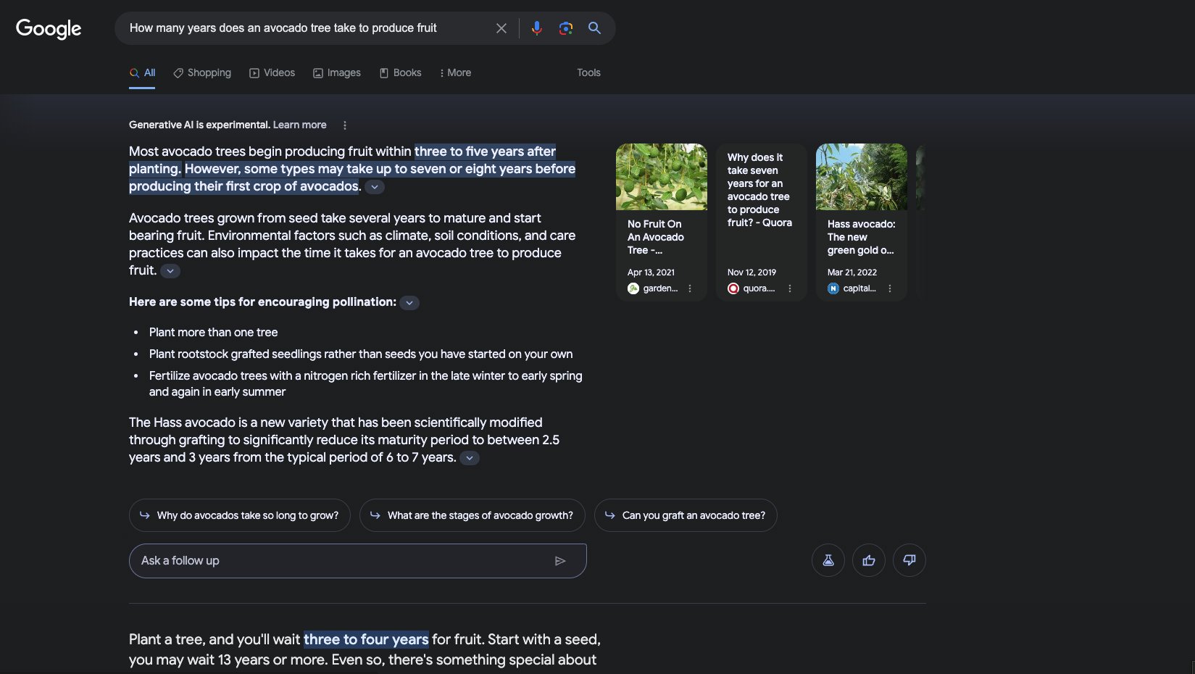The width and height of the screenshot is (1195, 674).
Task: Focus the 'Ask a follow up' input field
Action: (358, 561)
